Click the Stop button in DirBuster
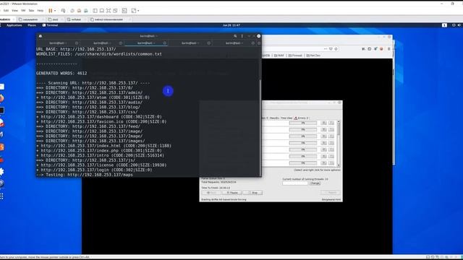This screenshot has width=463, height=260. click(x=252, y=193)
